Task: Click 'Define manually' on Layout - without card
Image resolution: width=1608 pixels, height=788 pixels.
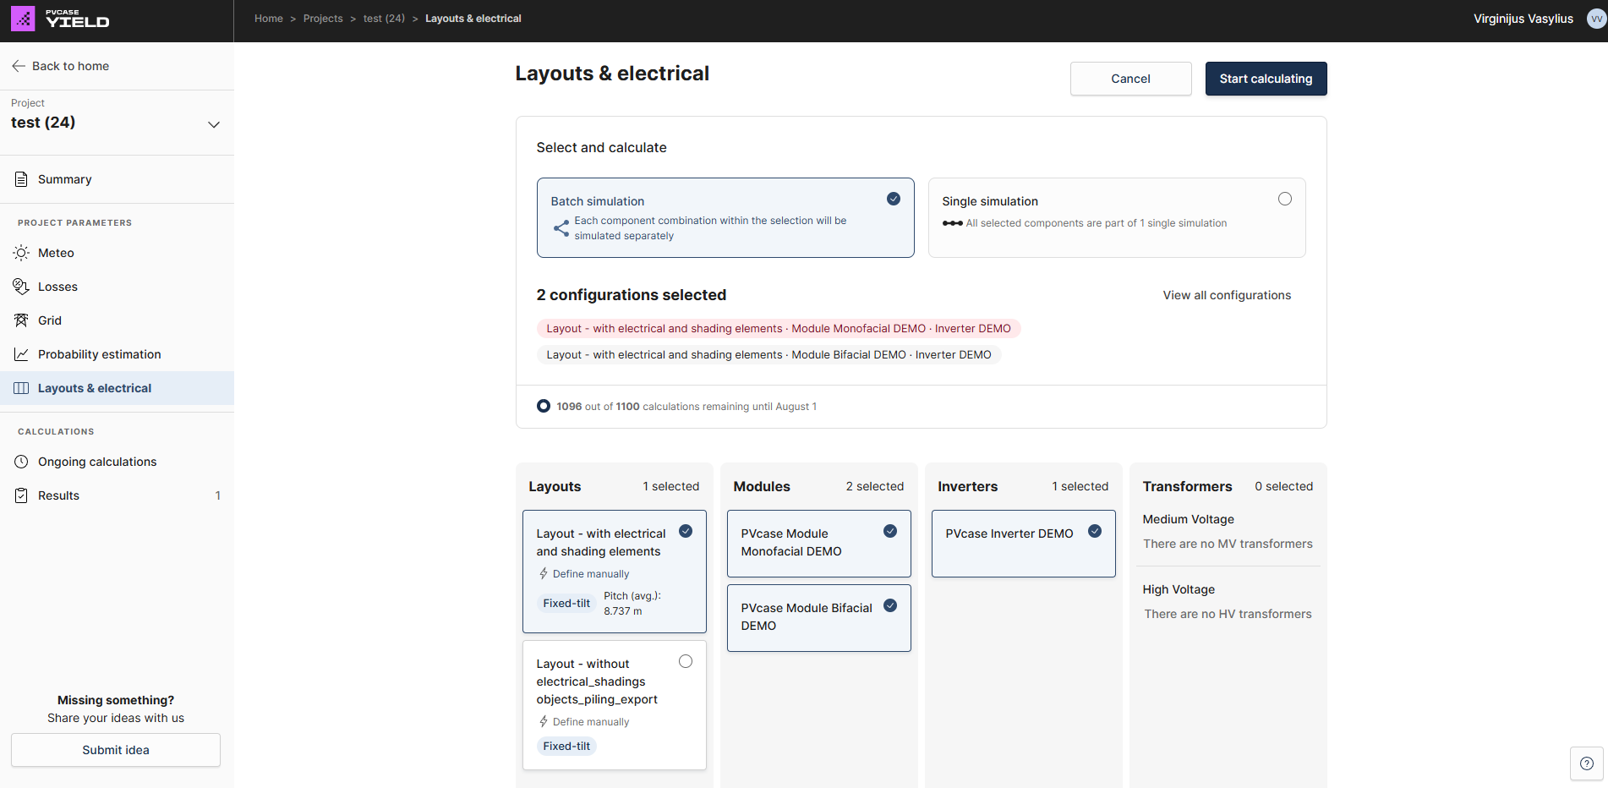Action: [591, 722]
